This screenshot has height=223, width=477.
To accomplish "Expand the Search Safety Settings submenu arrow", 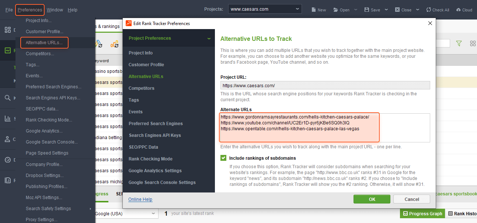I will [90, 209].
